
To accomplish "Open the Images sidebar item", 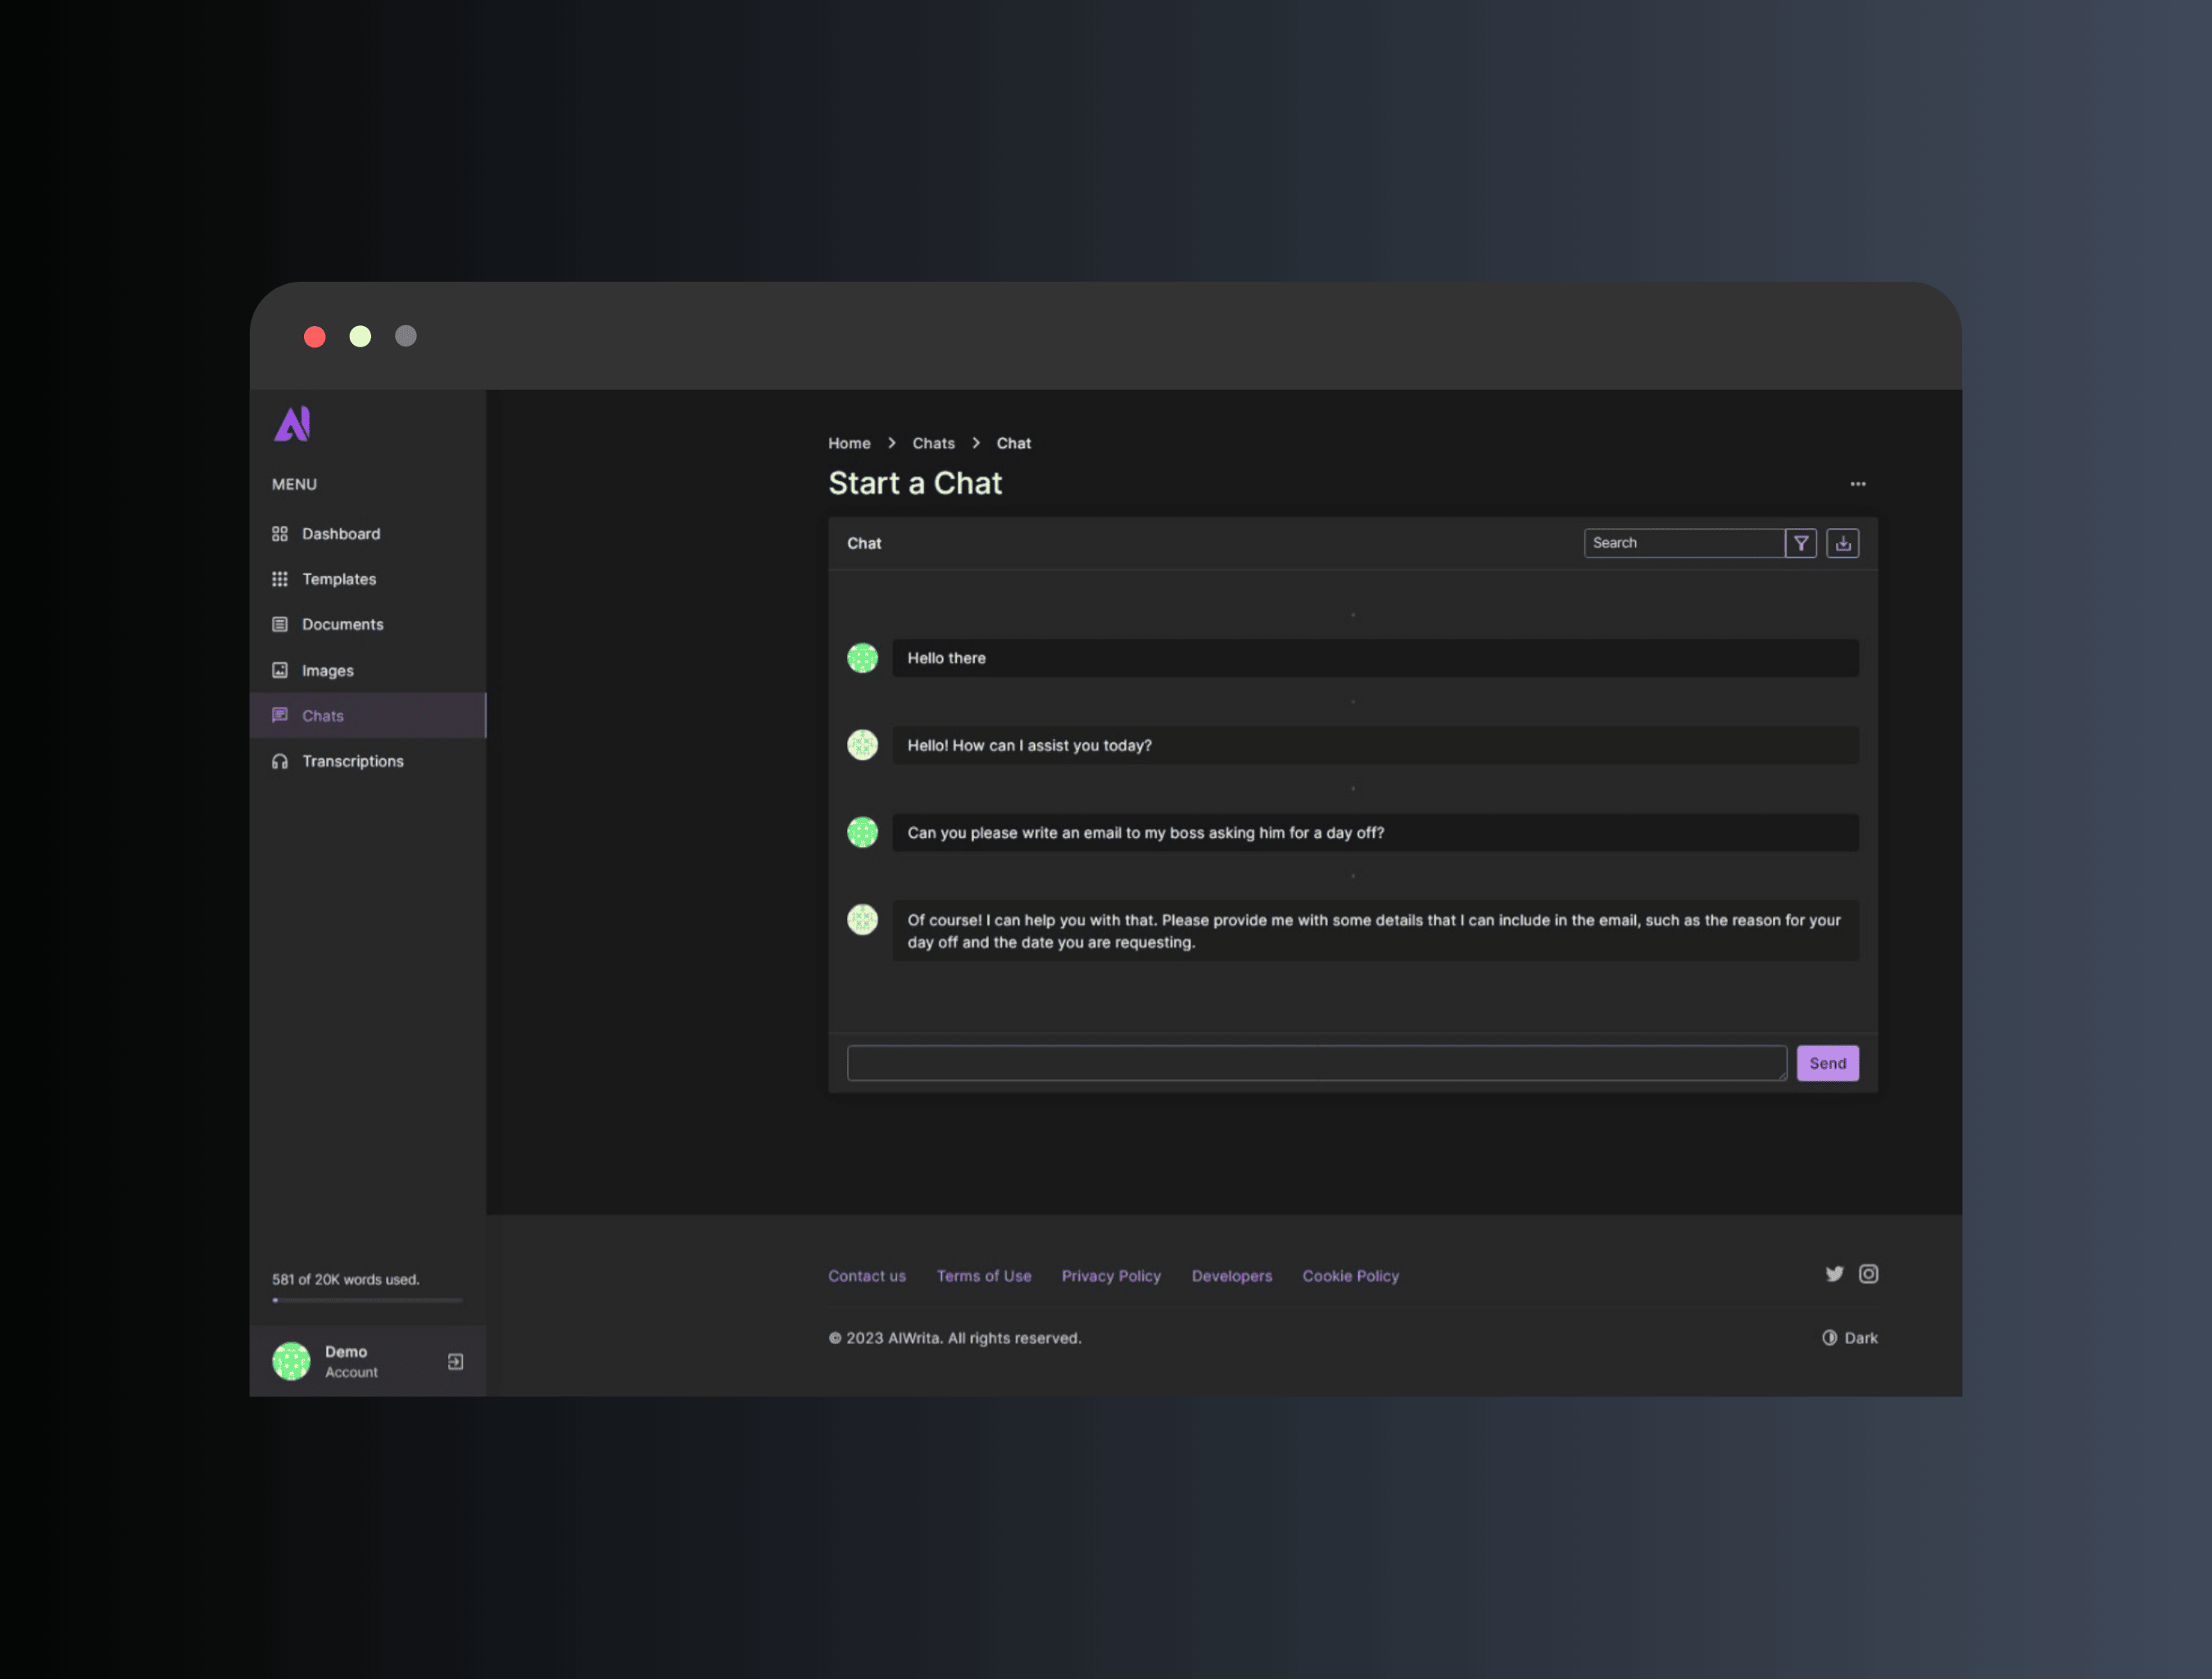I will pyautogui.click(x=327, y=671).
